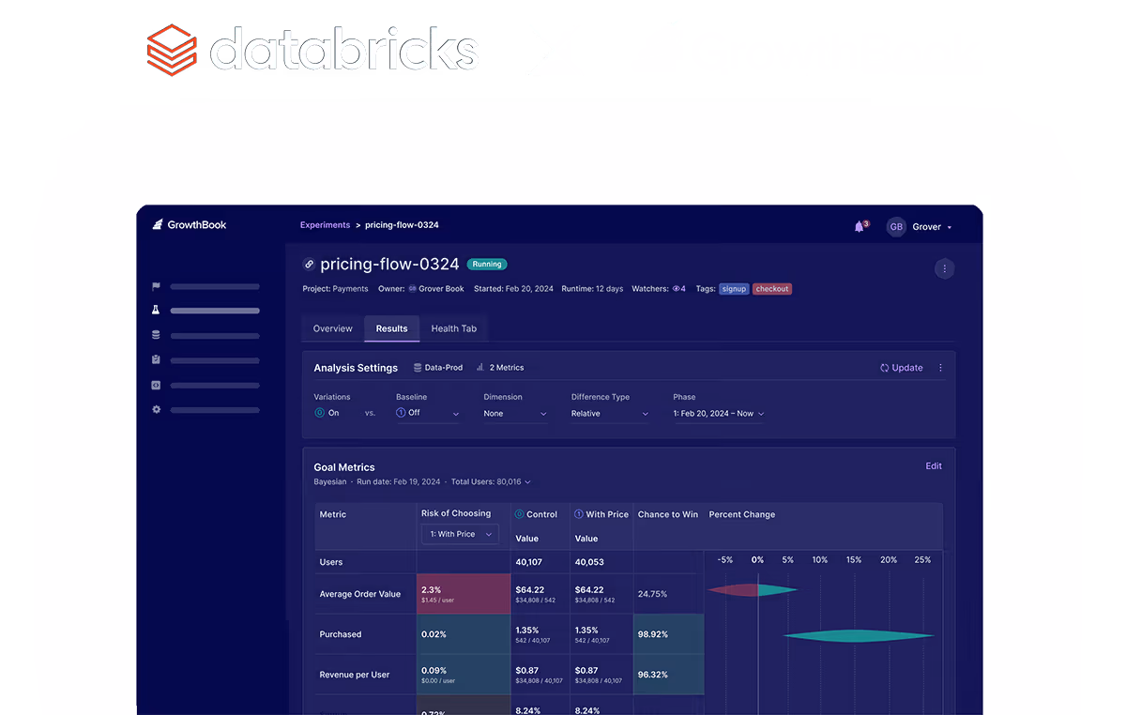Click the checkout tag
Screen dimensions: 1126x715
pos(772,289)
